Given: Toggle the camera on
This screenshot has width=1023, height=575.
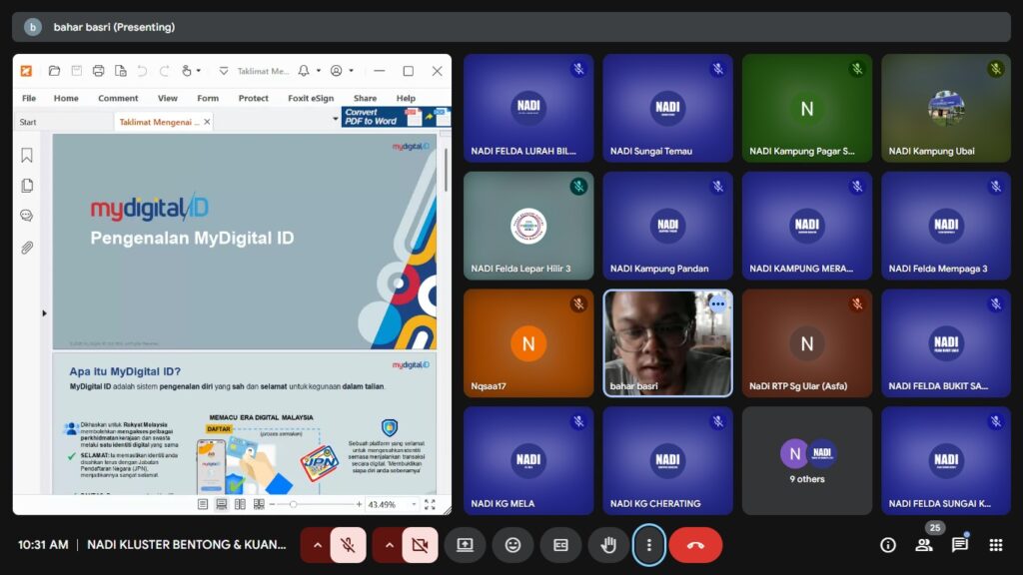Looking at the screenshot, I should (x=421, y=544).
